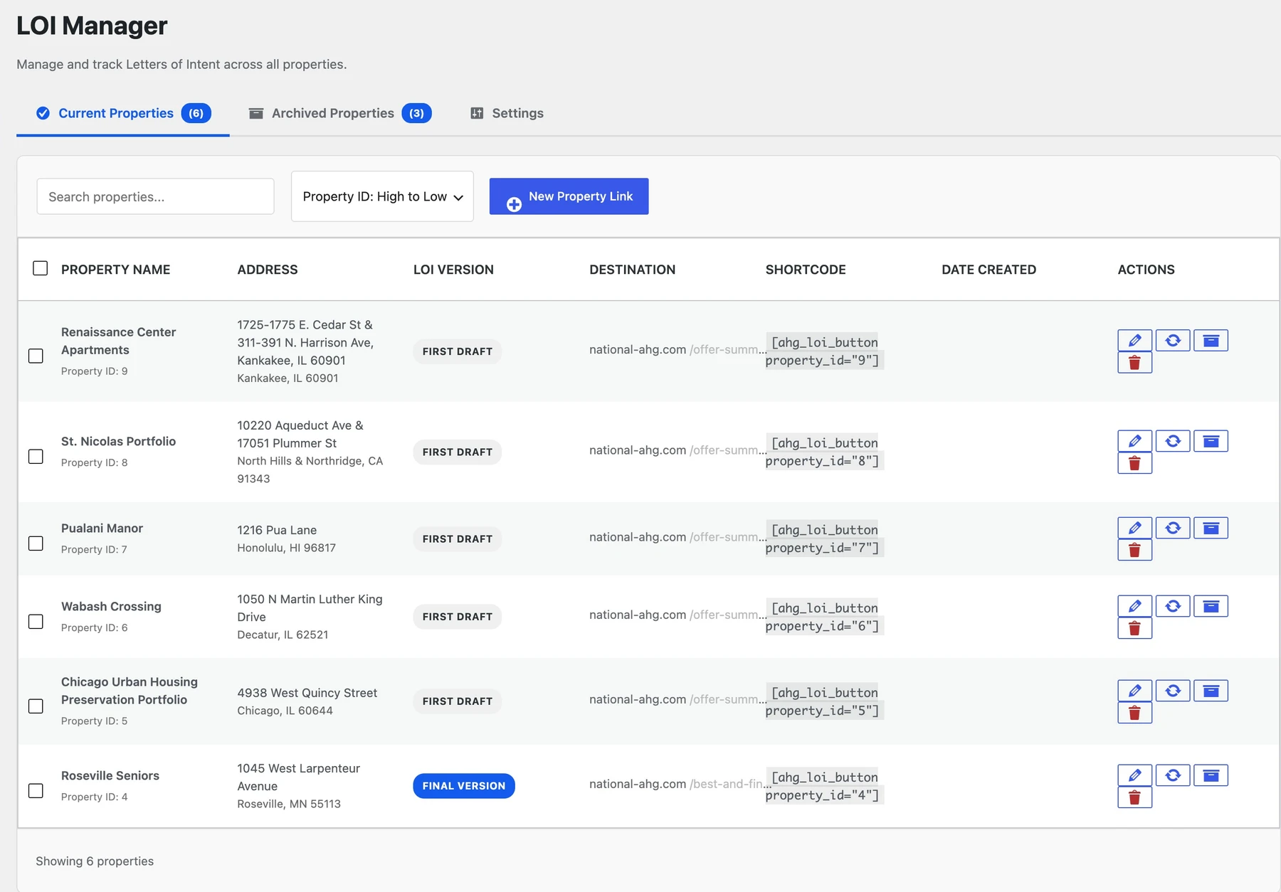This screenshot has height=892, width=1281.
Task: Edit the Roseville Seniors entry
Action: (1134, 775)
